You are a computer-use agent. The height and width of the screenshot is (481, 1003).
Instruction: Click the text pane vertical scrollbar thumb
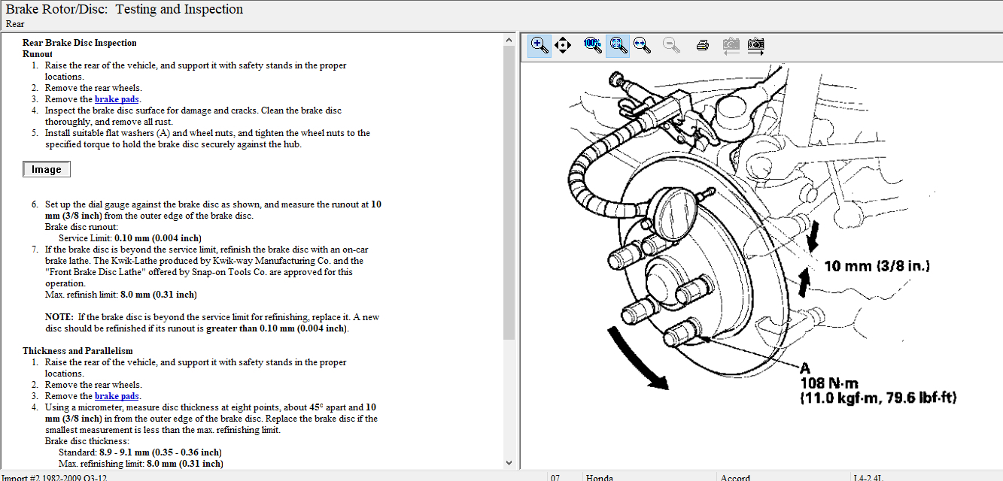509,192
